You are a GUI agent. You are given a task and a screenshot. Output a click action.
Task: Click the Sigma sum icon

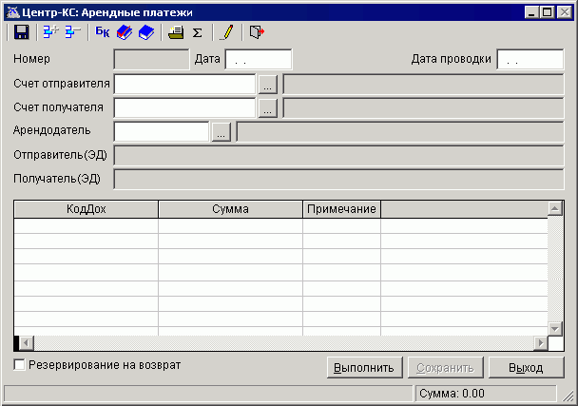coord(198,32)
